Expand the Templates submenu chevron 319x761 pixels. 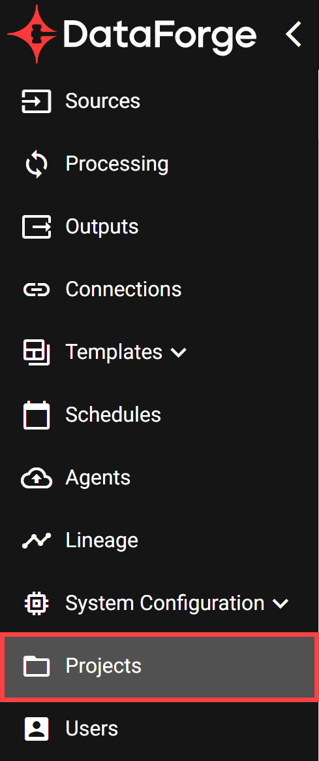(x=179, y=353)
